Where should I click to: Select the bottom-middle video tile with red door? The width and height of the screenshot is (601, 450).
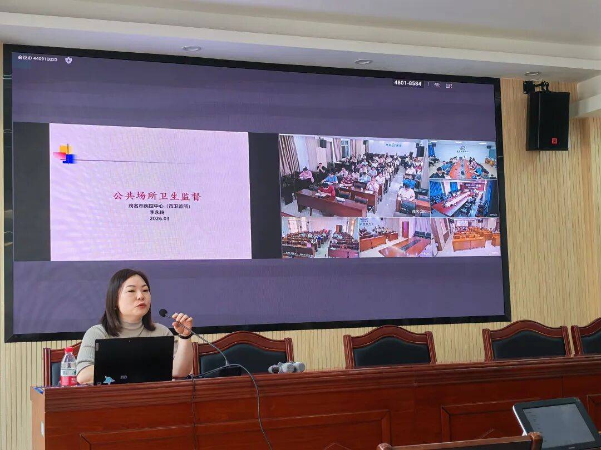(395, 237)
